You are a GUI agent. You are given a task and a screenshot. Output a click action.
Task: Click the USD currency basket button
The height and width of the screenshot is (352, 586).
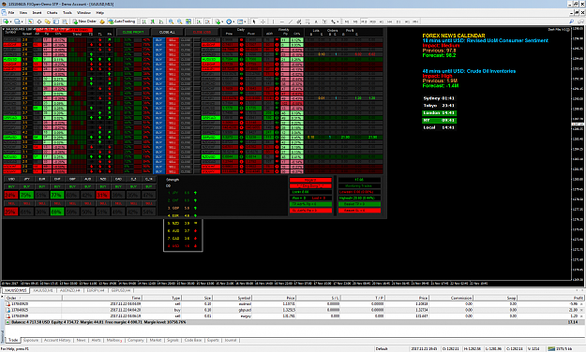11,179
